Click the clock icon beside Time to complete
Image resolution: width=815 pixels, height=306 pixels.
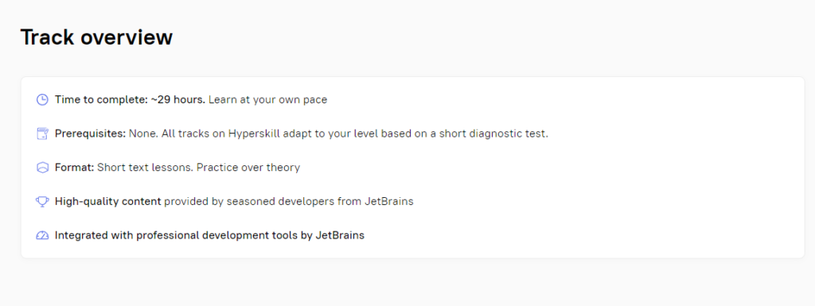click(42, 99)
